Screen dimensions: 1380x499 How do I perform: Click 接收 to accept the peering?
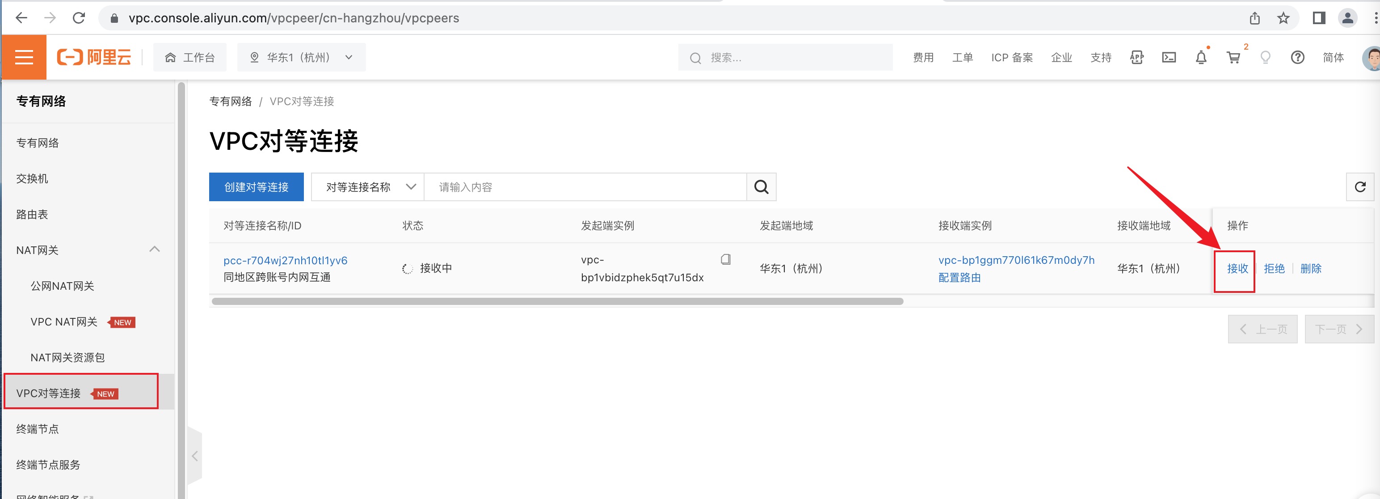pyautogui.click(x=1237, y=269)
